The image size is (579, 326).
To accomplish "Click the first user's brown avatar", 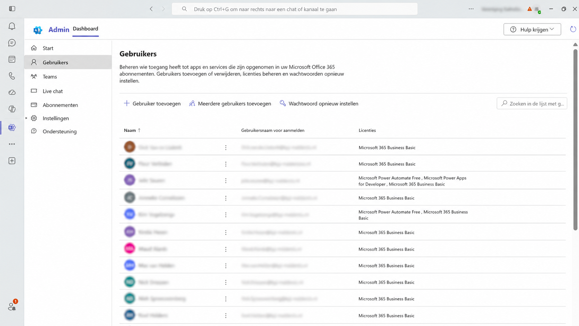I will click(x=130, y=147).
